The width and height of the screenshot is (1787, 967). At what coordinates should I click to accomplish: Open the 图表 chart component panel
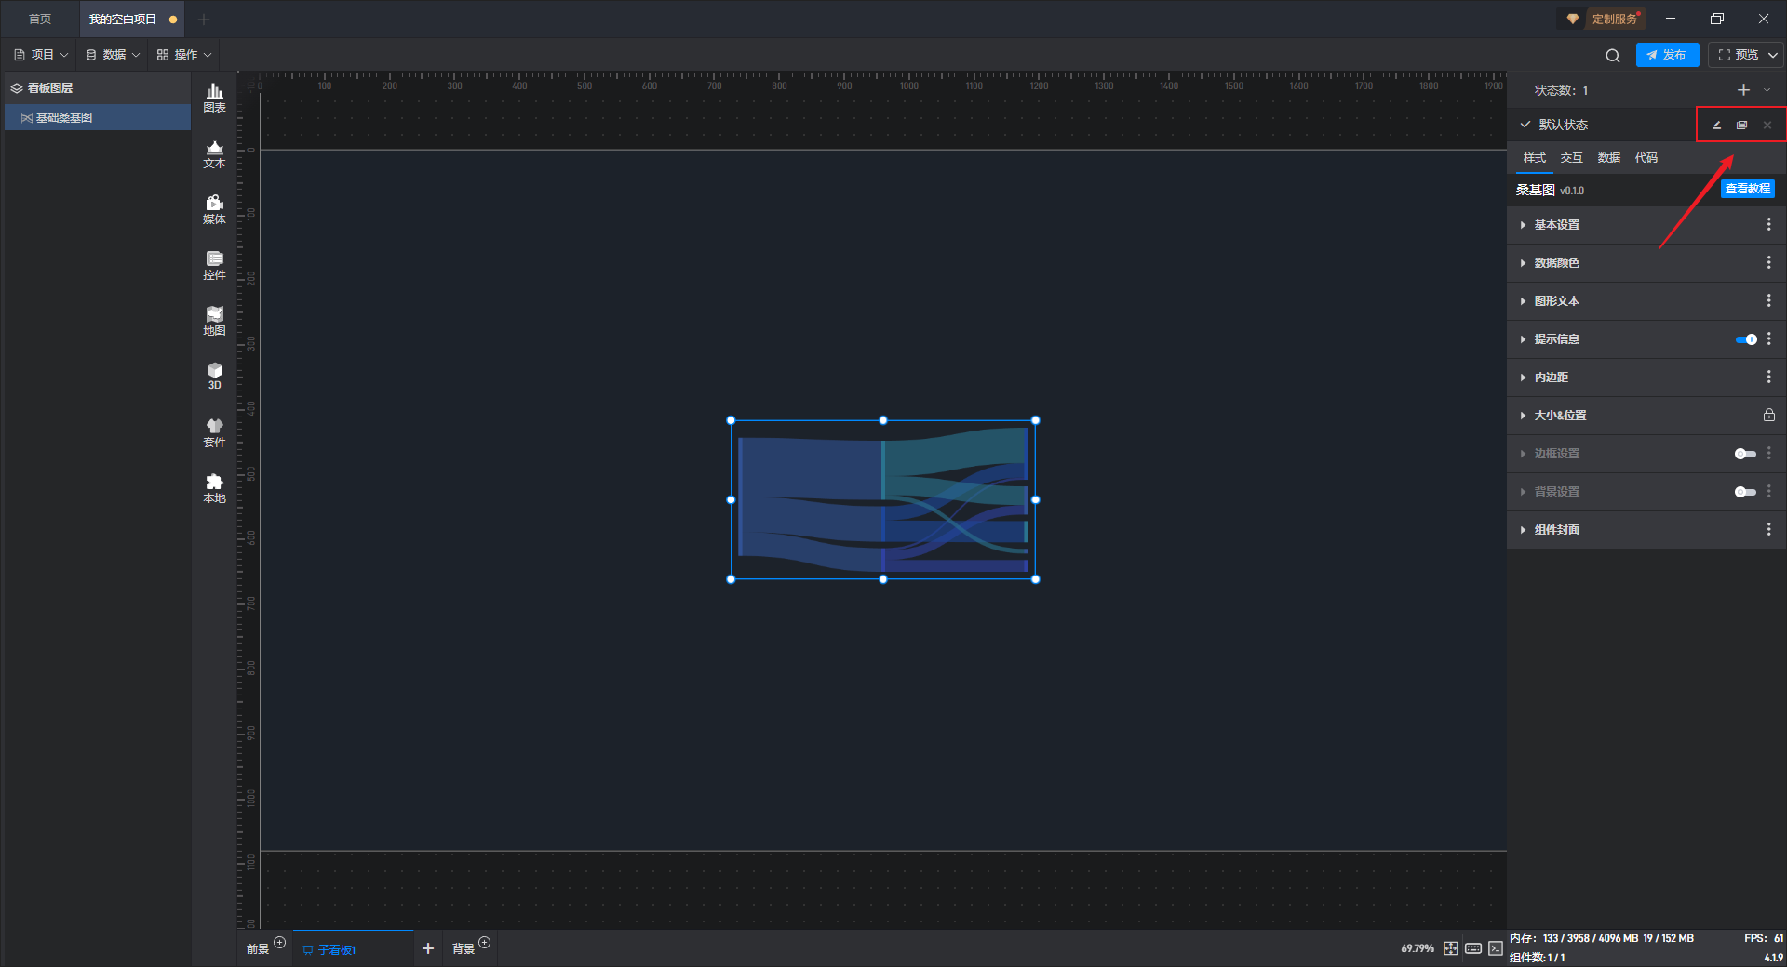point(214,98)
